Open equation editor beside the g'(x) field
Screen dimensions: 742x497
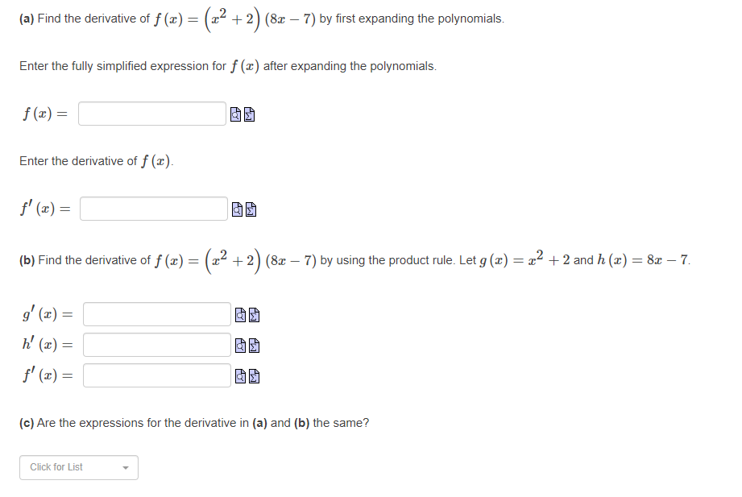[x=255, y=315]
